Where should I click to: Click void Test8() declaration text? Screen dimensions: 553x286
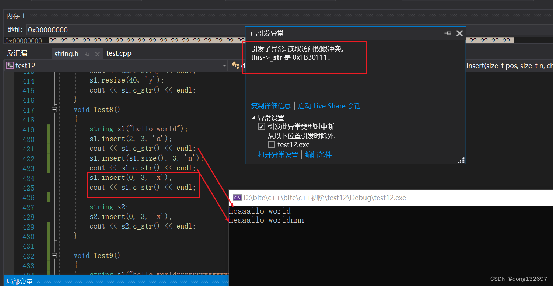tap(97, 109)
